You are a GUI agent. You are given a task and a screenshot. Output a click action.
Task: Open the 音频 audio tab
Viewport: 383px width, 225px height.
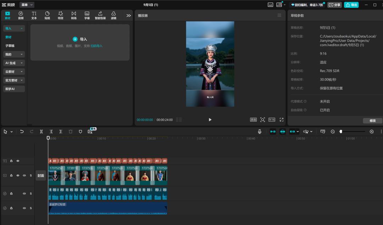21,15
